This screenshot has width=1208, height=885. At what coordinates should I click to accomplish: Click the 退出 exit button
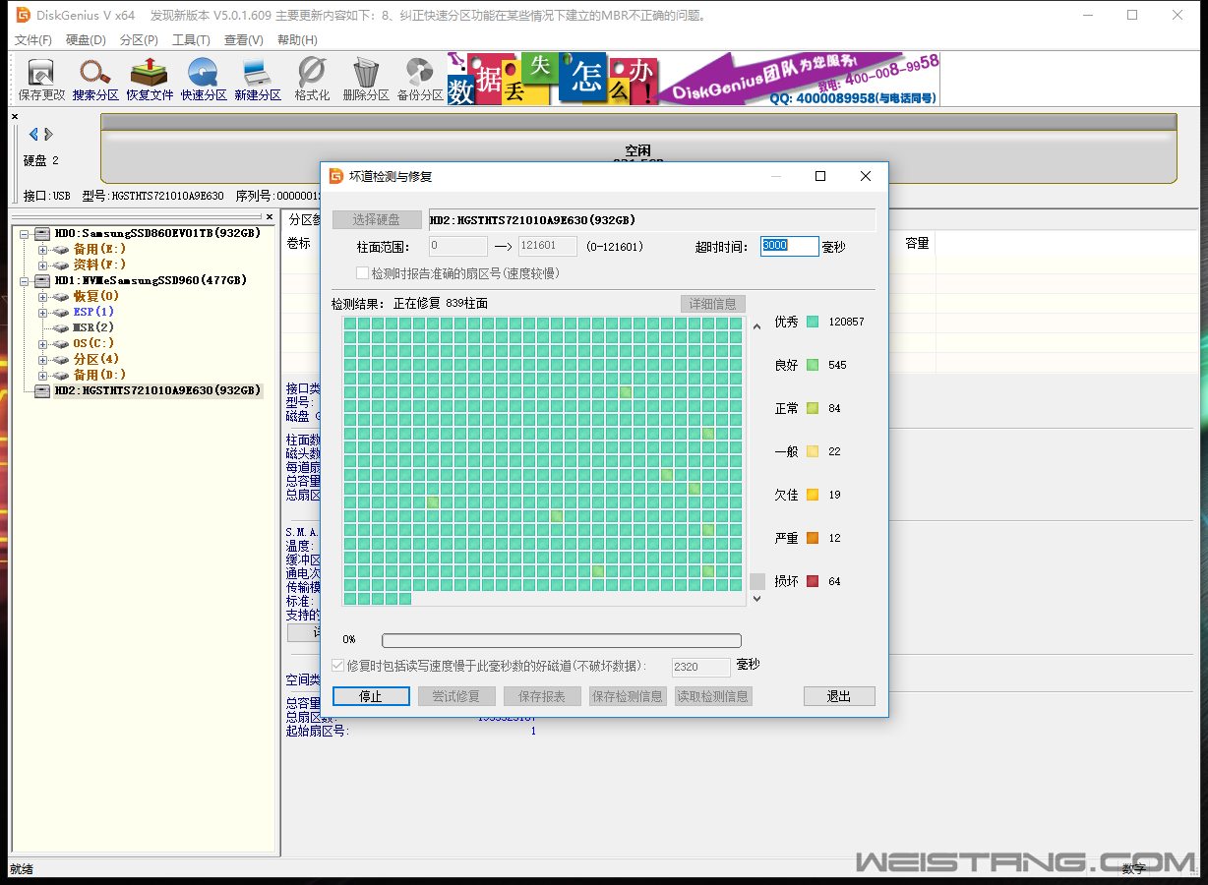pyautogui.click(x=839, y=696)
